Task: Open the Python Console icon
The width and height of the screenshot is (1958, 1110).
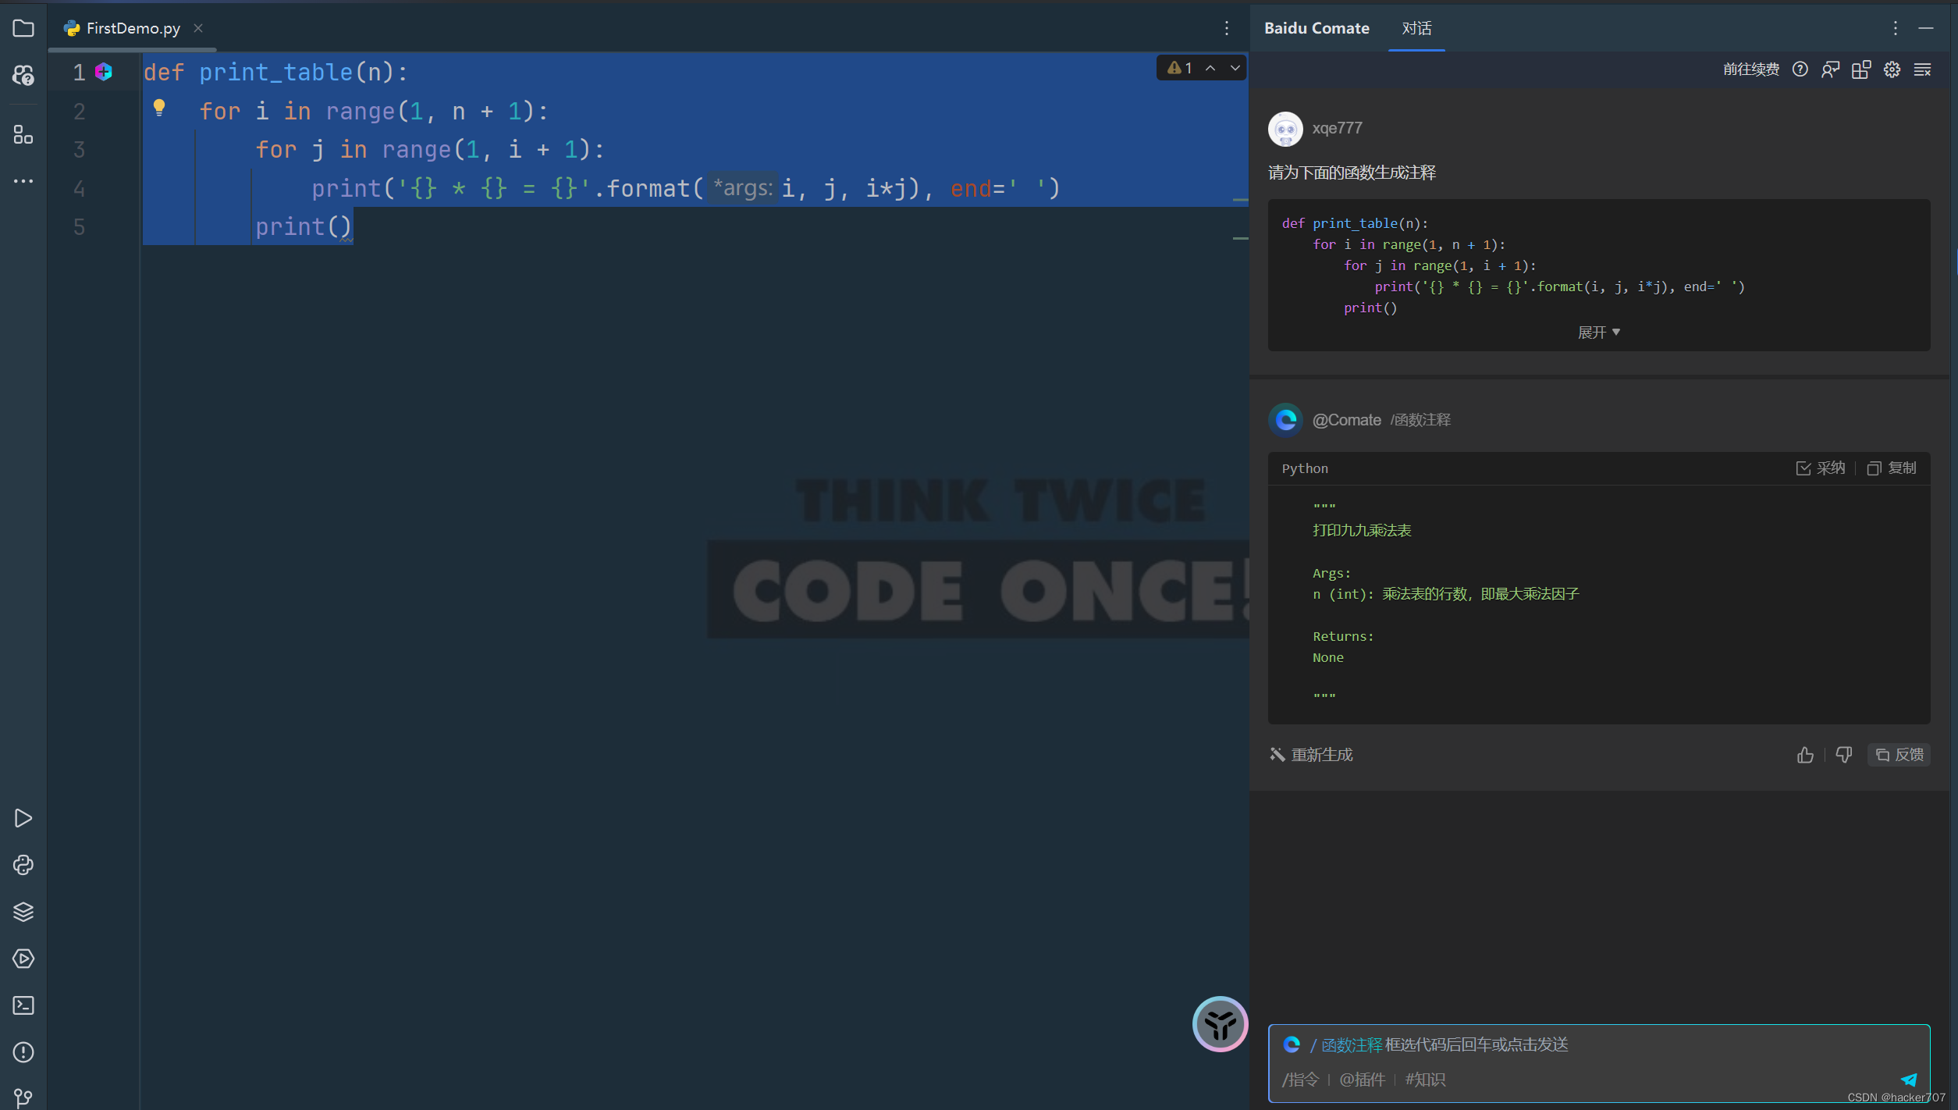Action: click(23, 865)
